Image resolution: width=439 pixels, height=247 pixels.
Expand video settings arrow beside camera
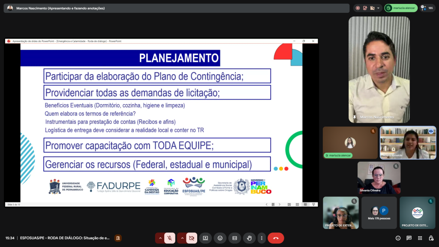[182, 238]
